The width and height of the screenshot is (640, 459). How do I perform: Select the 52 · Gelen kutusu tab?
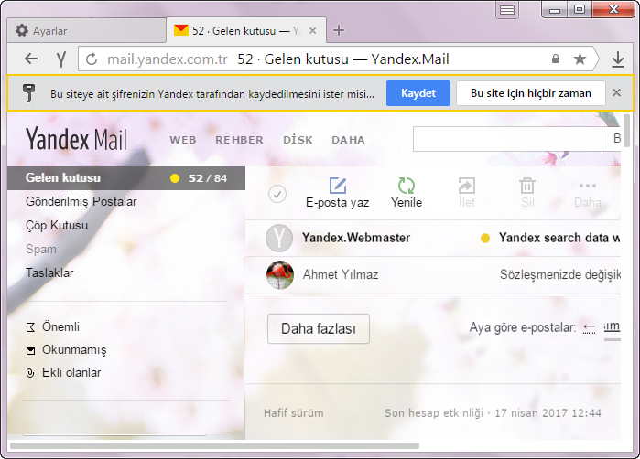tap(246, 30)
